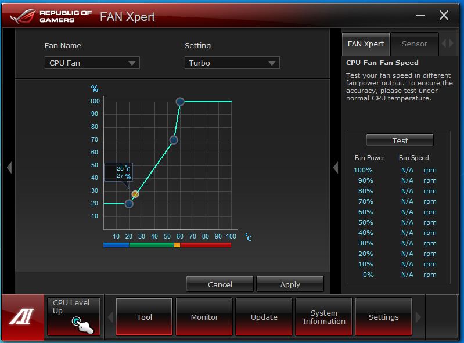Open the Update menu
Screen dimensions: 464x343
264,317
